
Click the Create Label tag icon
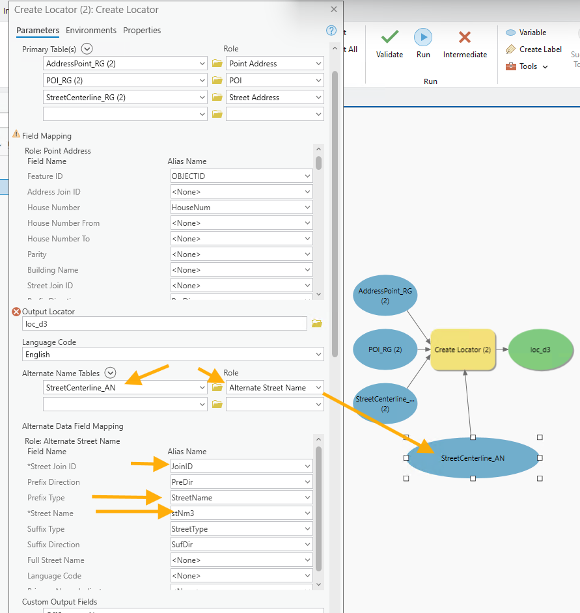(x=511, y=49)
